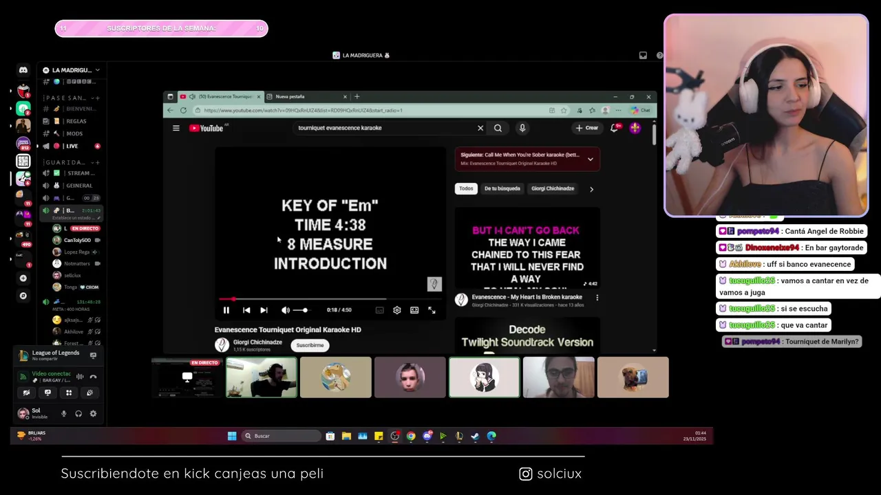The image size is (881, 495).
Task: Collapse the PASE SAN category
Action: [66, 98]
